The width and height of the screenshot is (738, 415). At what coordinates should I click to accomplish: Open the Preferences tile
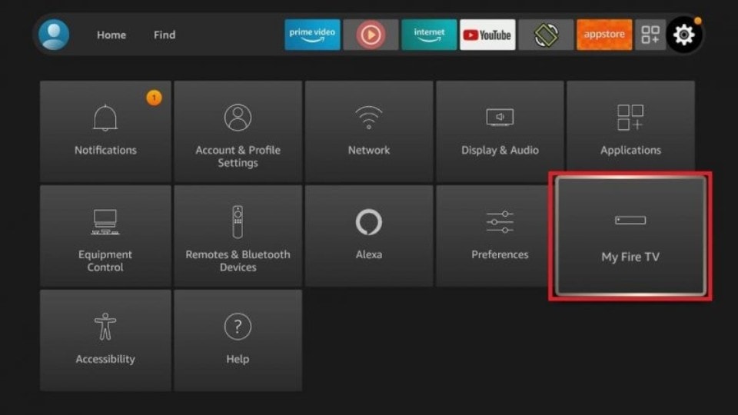500,235
